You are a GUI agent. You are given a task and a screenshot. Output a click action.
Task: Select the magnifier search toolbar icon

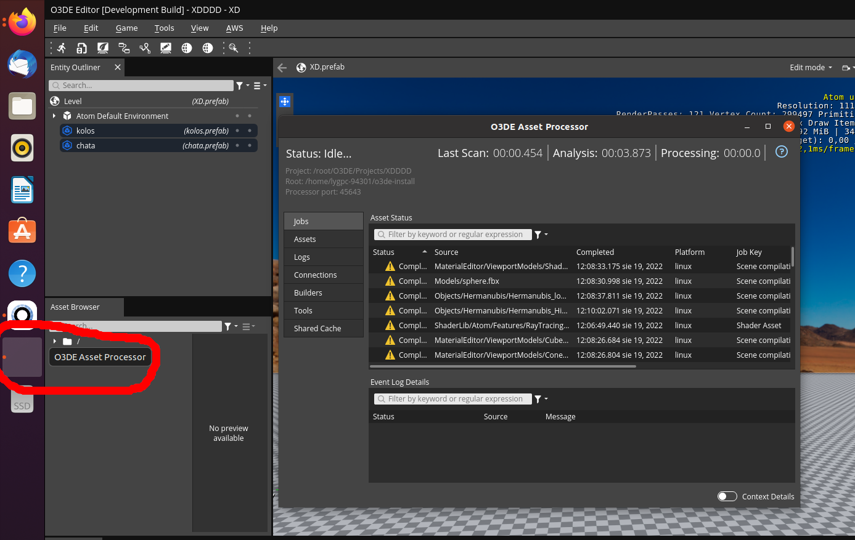point(234,47)
